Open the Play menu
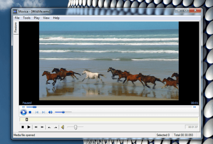The width and height of the screenshot is (213, 144). click(37, 18)
